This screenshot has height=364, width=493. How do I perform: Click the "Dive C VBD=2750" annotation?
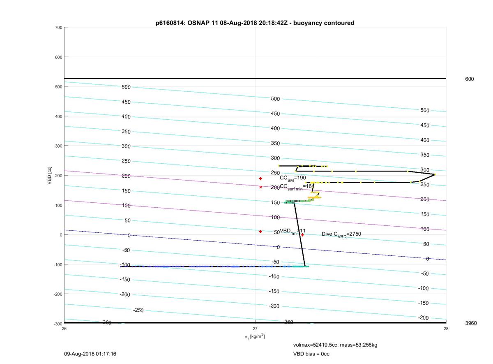point(341,234)
